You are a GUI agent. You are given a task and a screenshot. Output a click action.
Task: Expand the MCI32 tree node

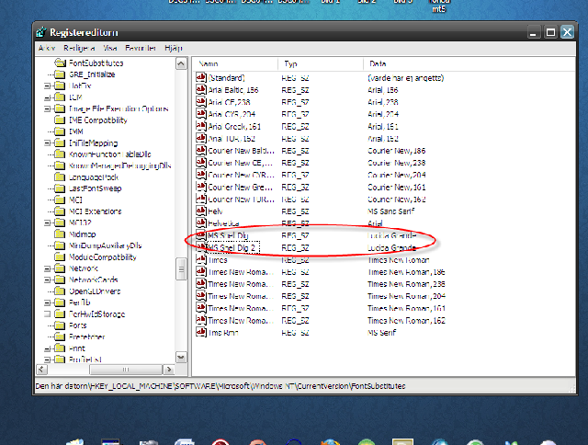47,222
